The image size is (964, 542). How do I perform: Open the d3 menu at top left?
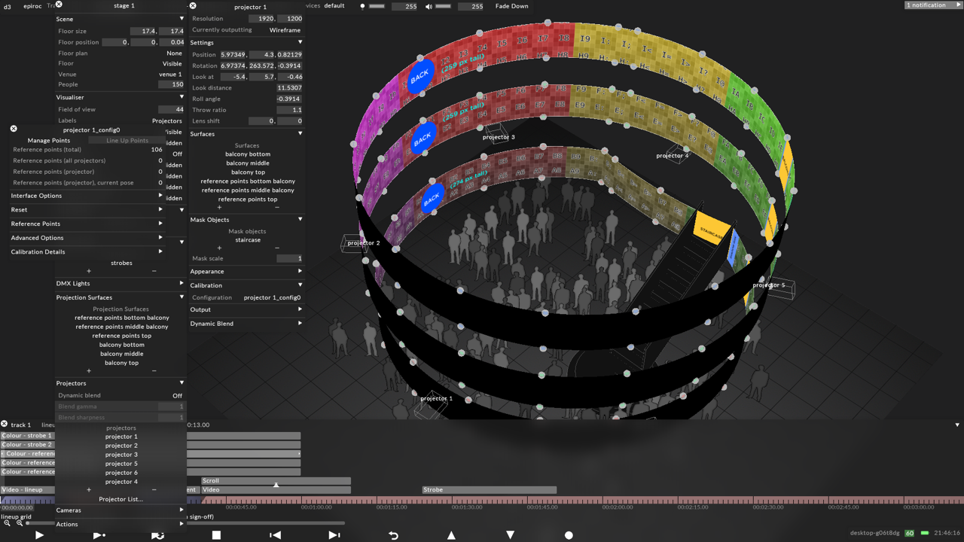pos(6,6)
